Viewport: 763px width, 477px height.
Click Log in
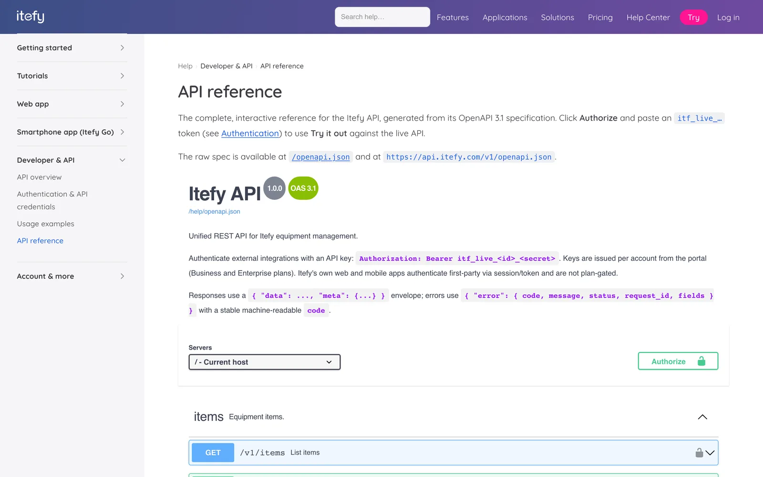tap(728, 17)
